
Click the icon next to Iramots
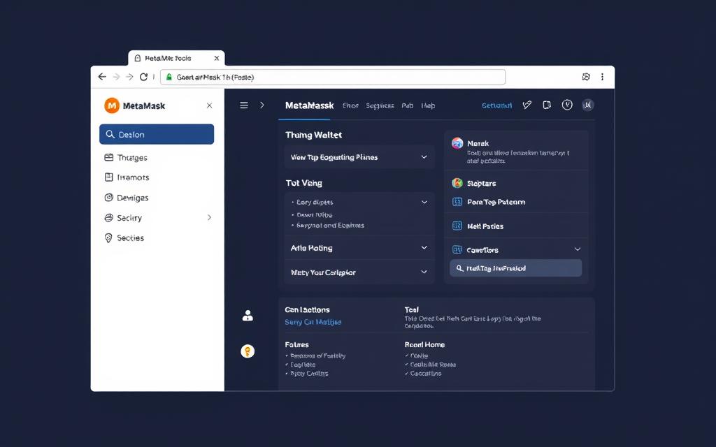coord(108,177)
